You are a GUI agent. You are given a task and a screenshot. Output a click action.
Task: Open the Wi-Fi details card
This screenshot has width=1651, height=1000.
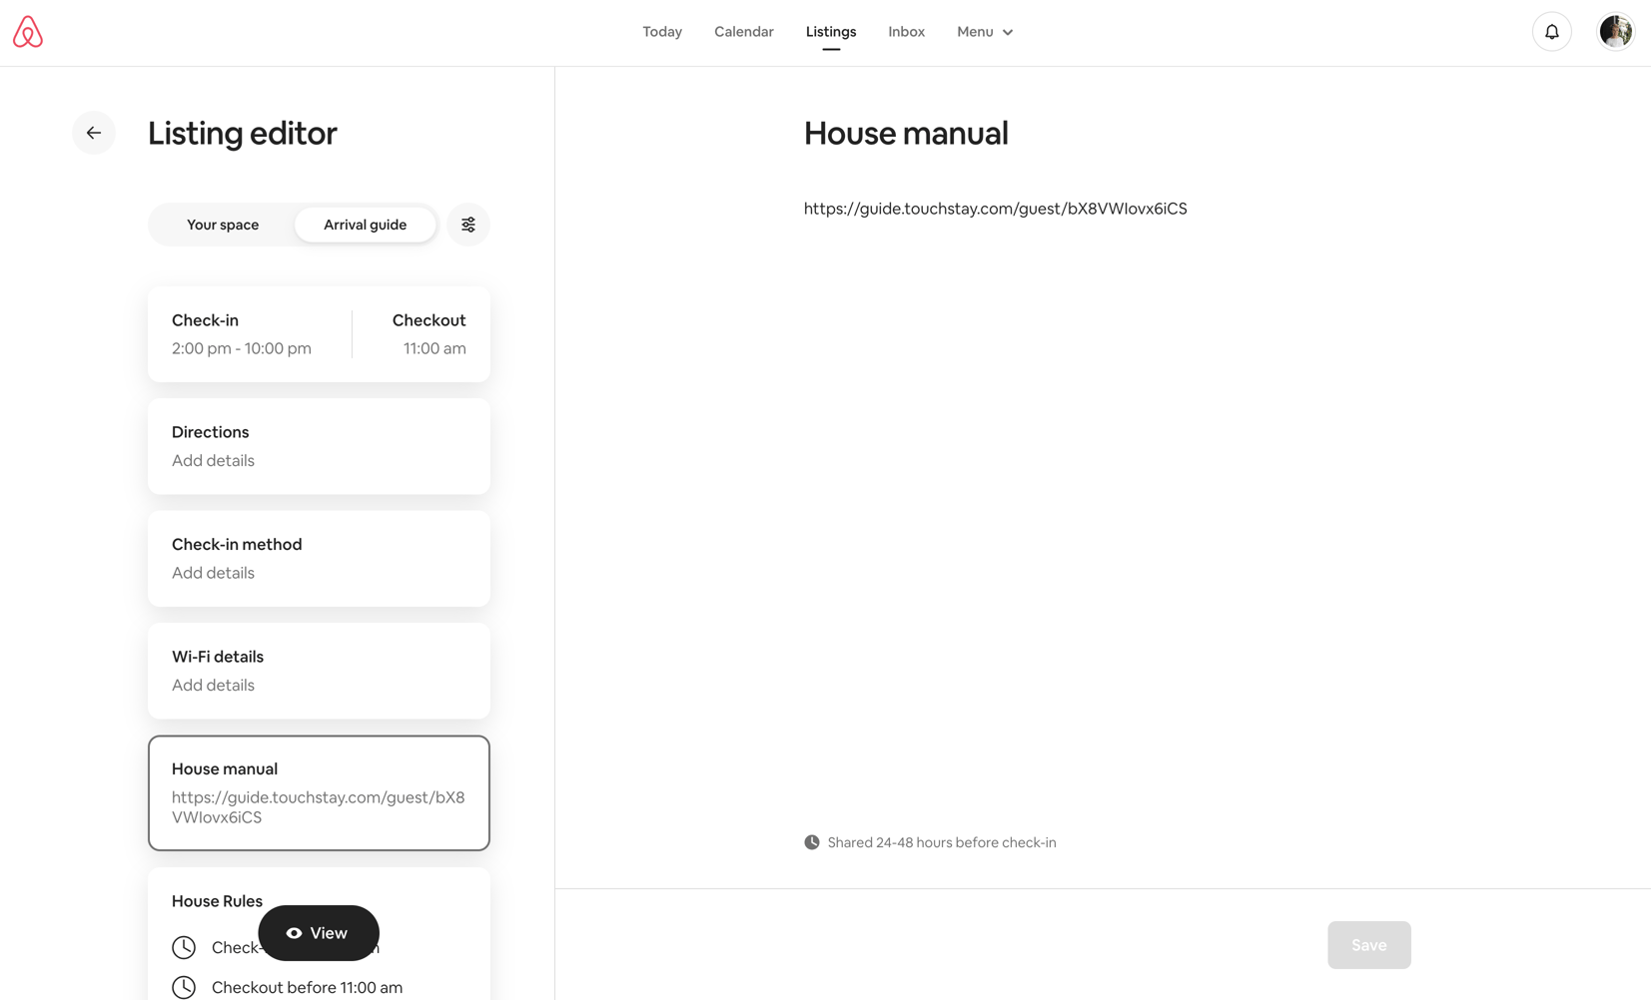click(x=318, y=670)
